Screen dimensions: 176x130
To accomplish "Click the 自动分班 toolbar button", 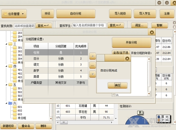I will pos(76,14).
